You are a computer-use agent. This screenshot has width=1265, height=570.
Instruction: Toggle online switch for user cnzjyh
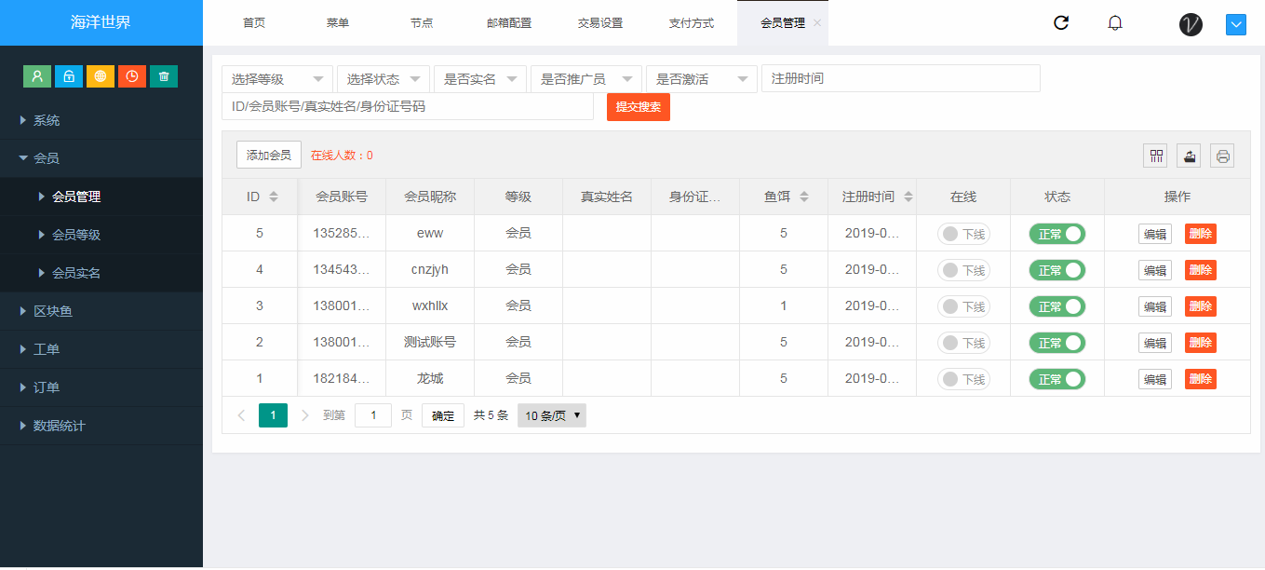pos(963,270)
